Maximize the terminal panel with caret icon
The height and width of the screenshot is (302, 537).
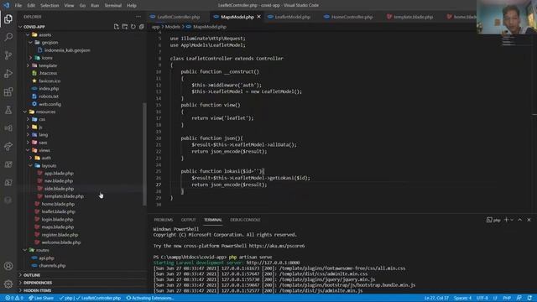[520, 220]
